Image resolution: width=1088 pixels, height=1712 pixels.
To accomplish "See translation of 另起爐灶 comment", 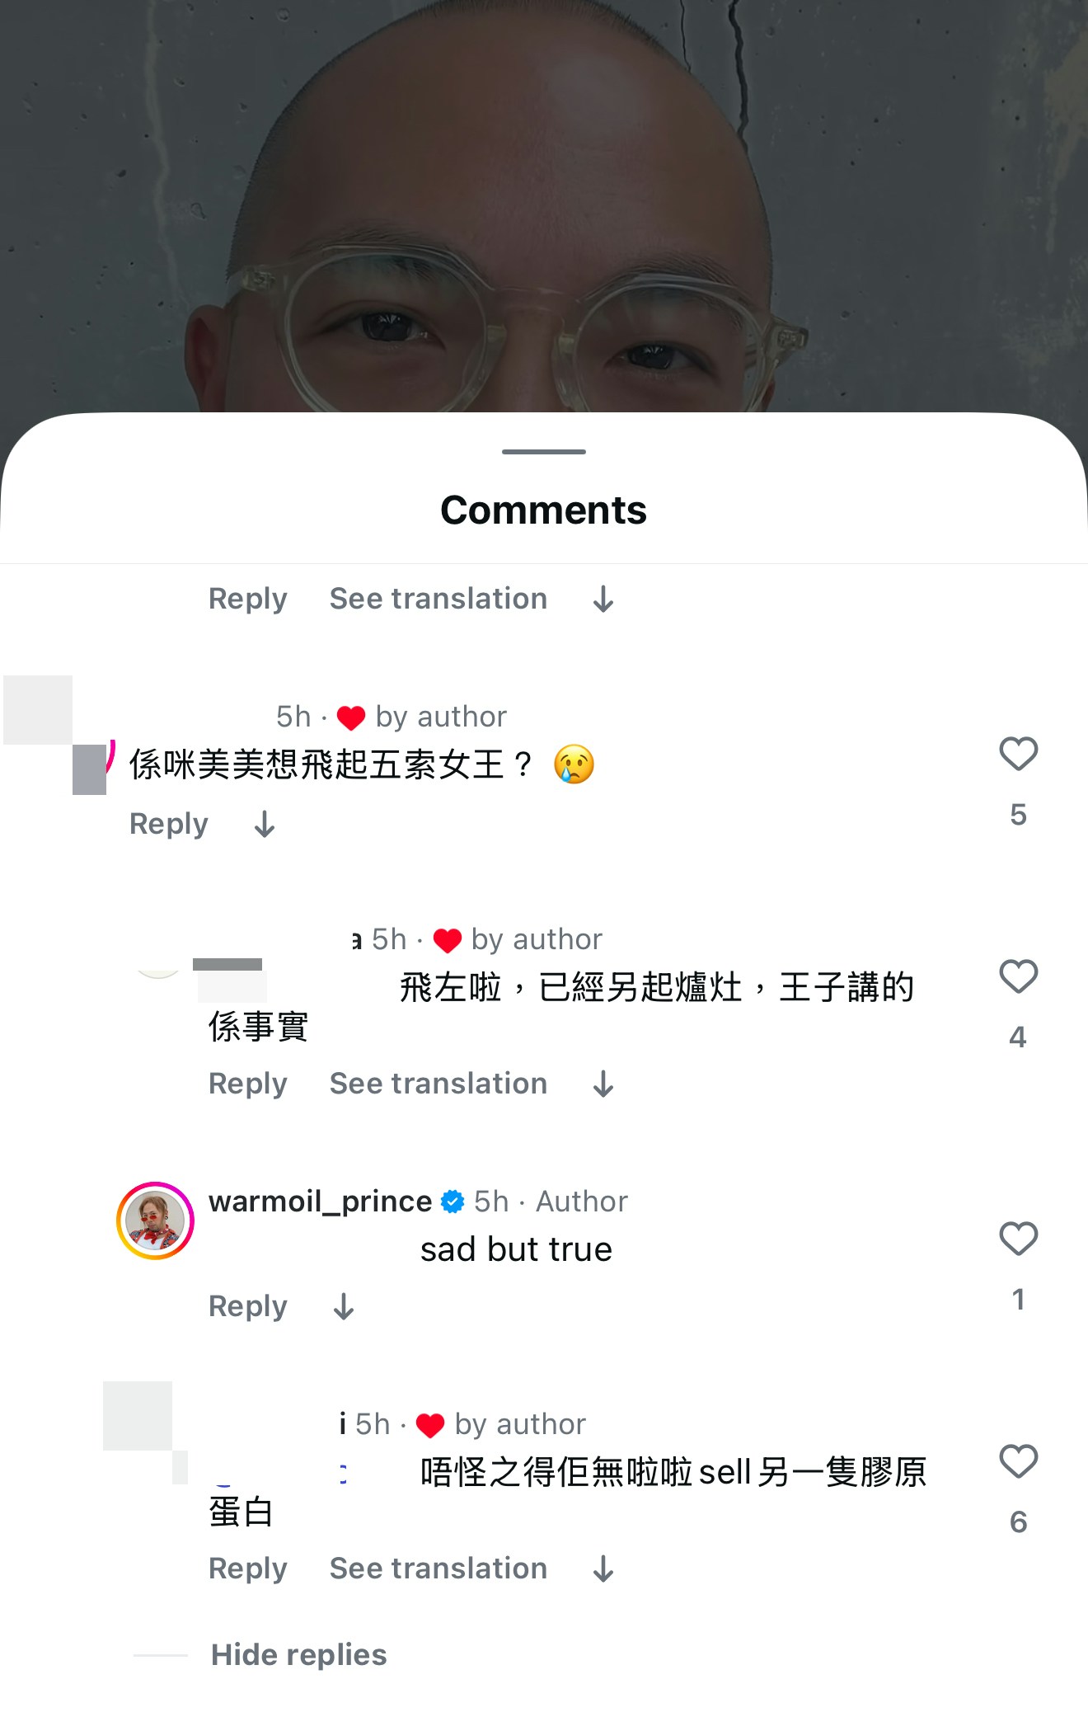I will point(438,1084).
